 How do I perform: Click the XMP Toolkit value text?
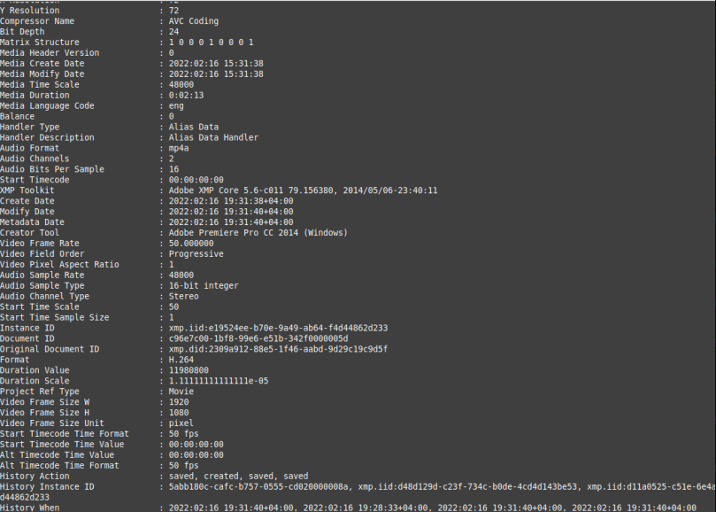coord(304,190)
